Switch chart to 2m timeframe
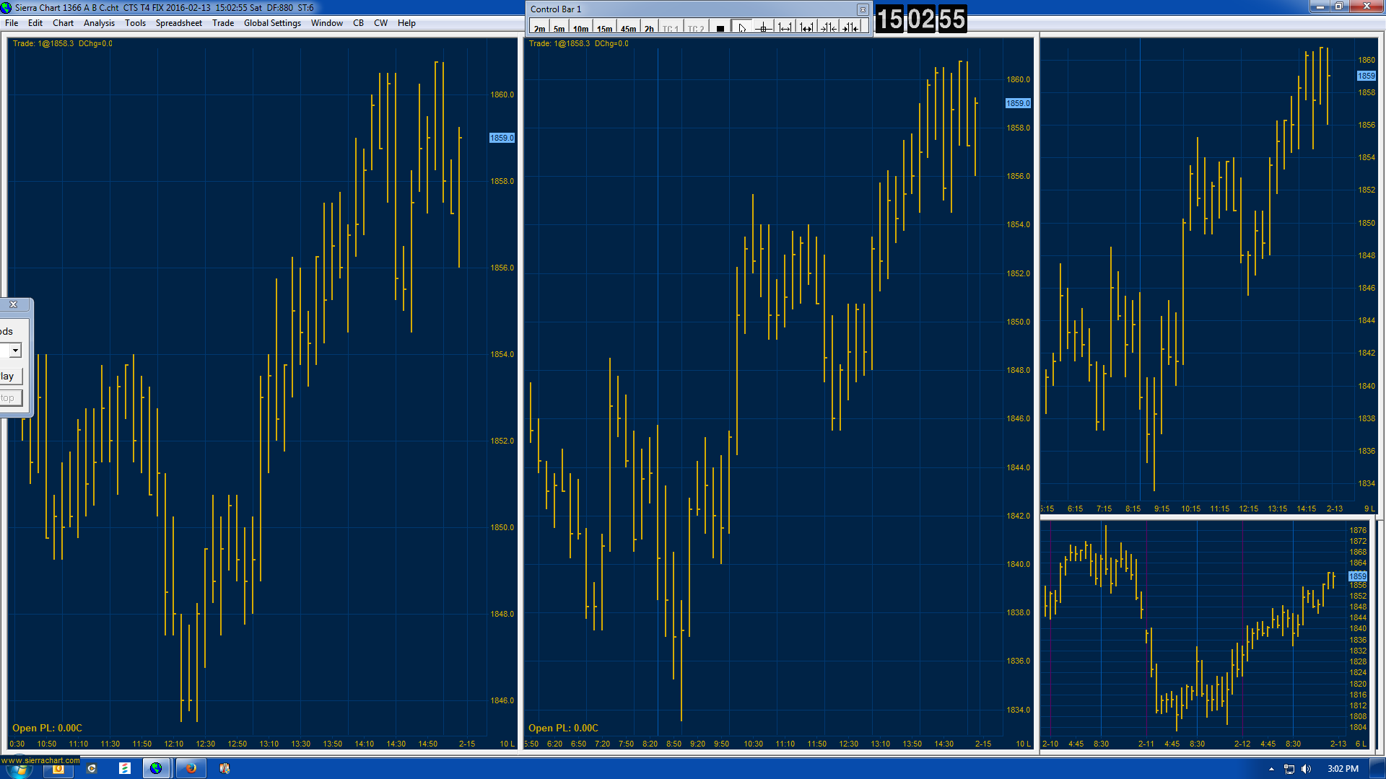This screenshot has height=779, width=1386. (539, 29)
